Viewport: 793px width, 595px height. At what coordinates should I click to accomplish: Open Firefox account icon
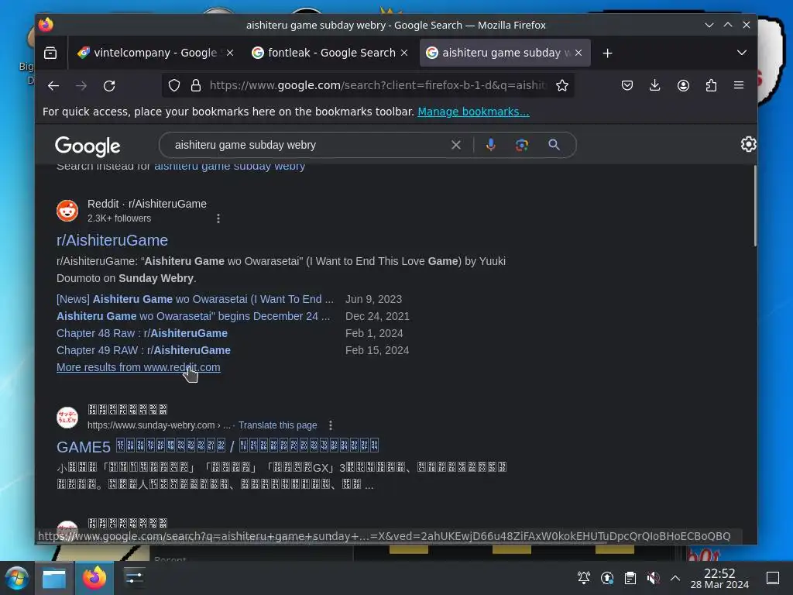click(x=683, y=85)
